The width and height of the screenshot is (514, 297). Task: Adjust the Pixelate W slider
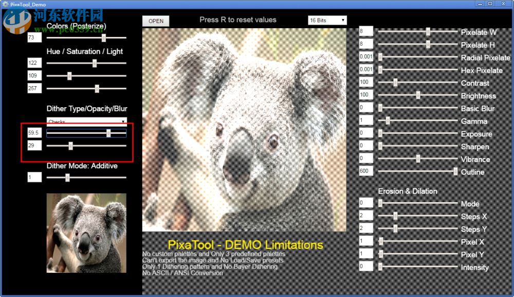point(428,32)
